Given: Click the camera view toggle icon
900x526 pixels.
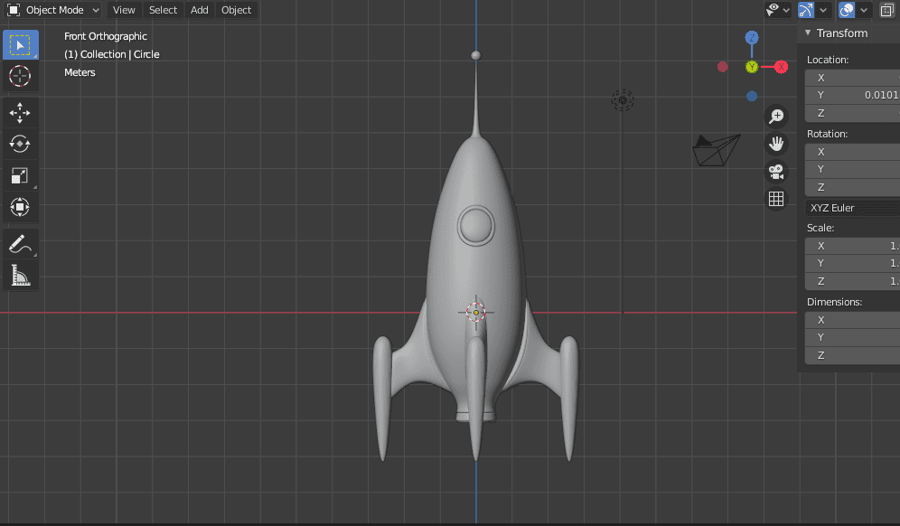Looking at the screenshot, I should pos(776,171).
